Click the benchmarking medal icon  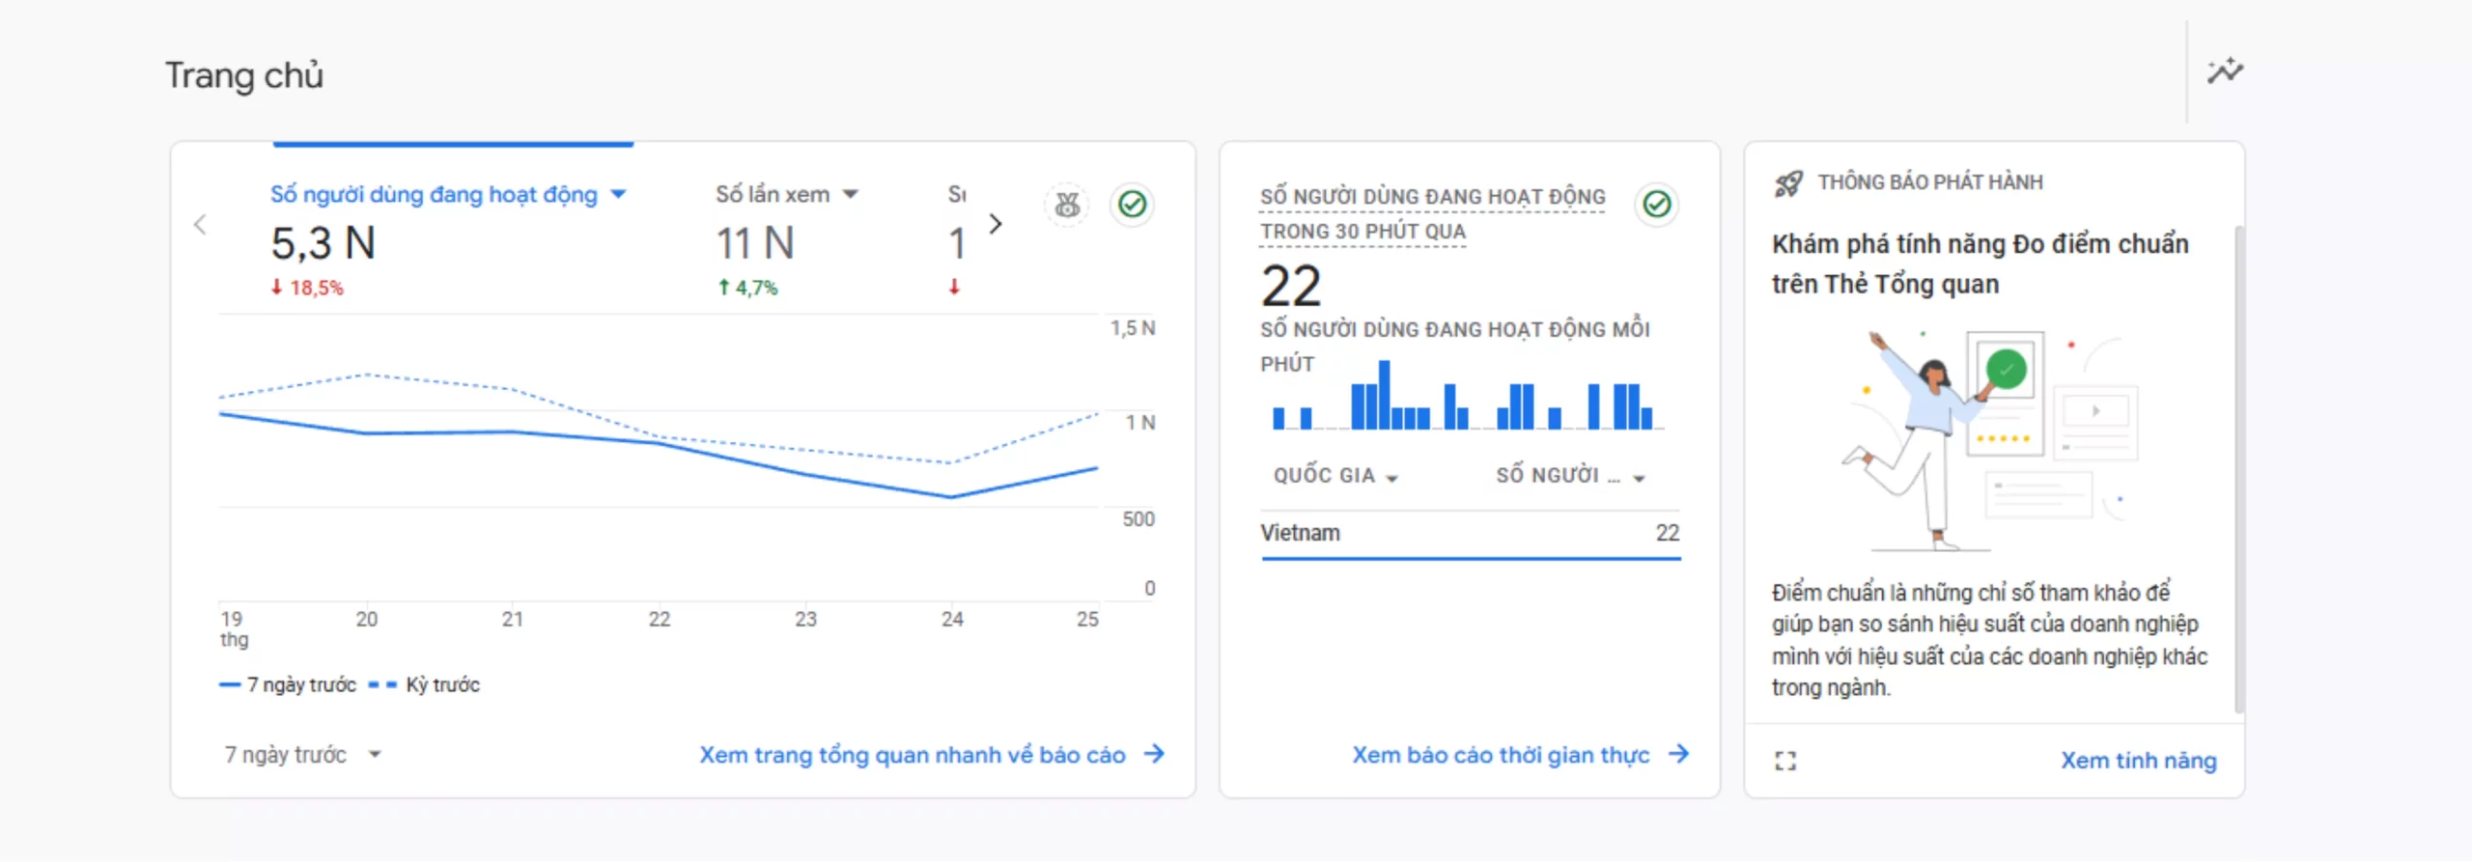[x=1067, y=205]
